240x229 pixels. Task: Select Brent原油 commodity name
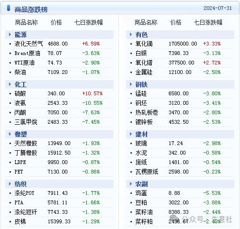click(27, 53)
